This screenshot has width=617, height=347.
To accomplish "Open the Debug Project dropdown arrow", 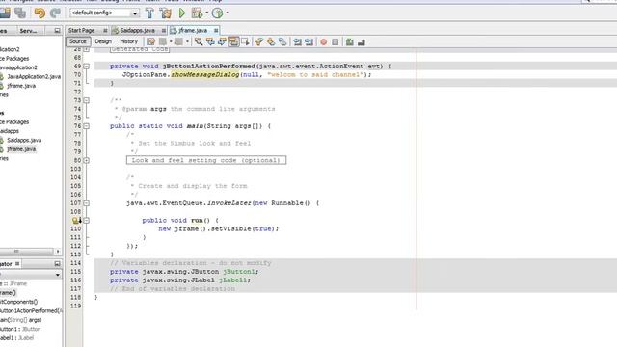I will (x=207, y=13).
